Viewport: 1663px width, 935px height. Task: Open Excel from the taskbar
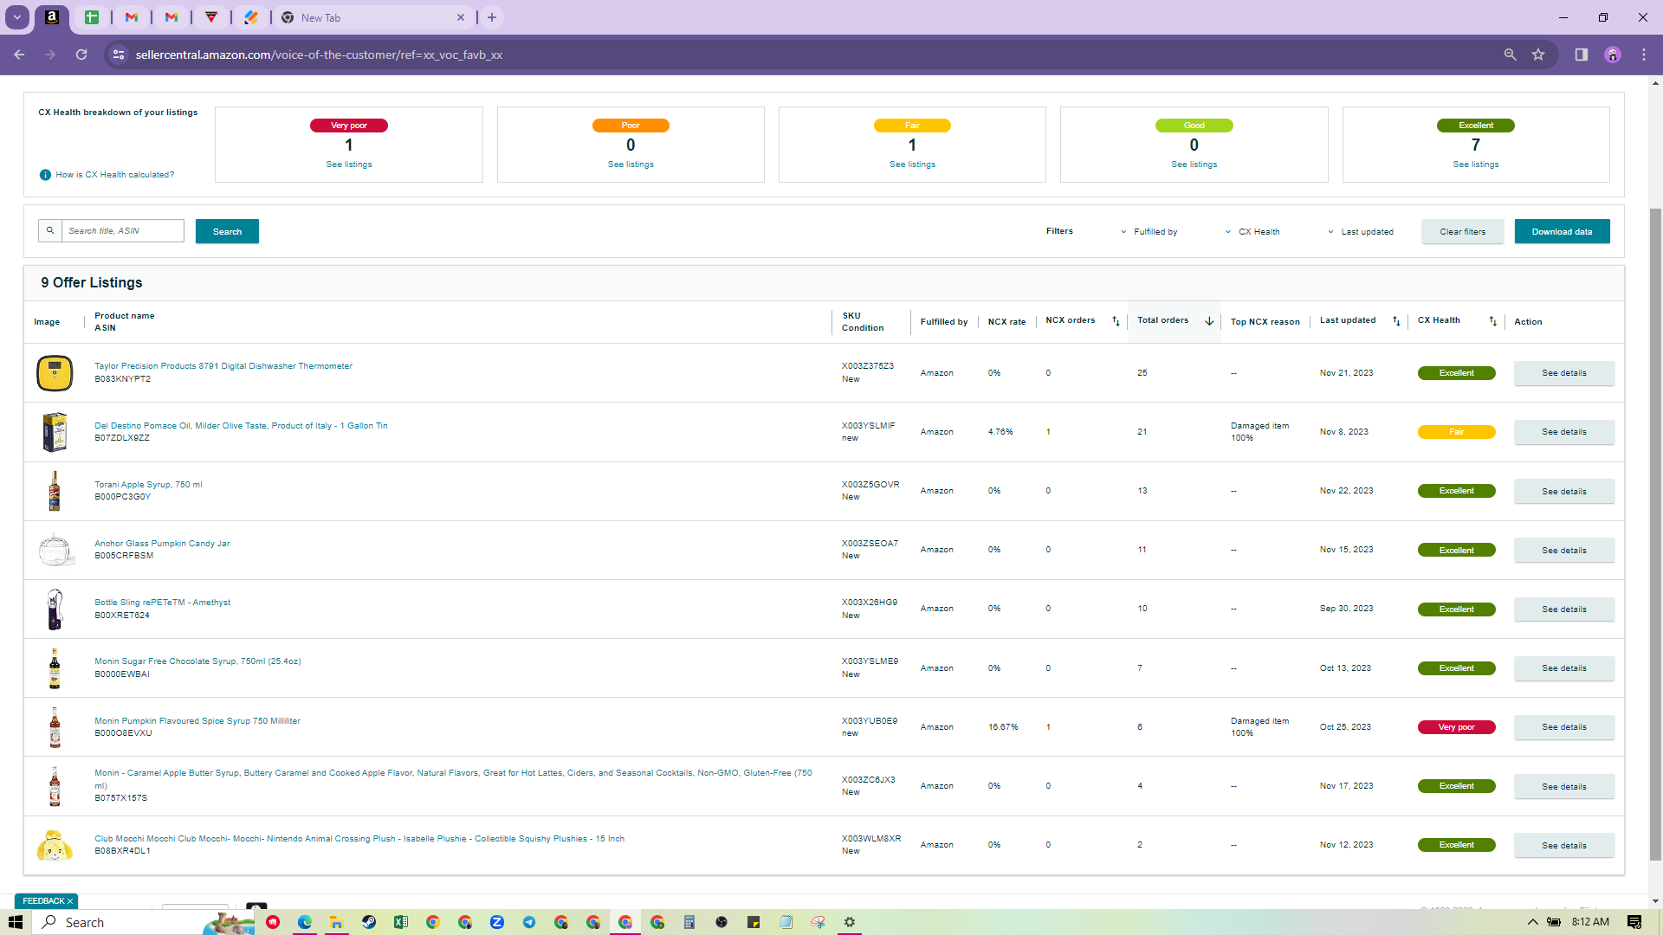coord(401,922)
